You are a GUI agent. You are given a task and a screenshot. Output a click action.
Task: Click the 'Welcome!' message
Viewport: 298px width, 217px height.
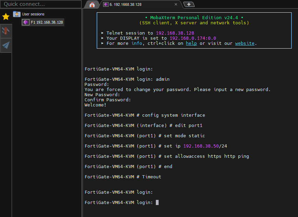coord(96,105)
